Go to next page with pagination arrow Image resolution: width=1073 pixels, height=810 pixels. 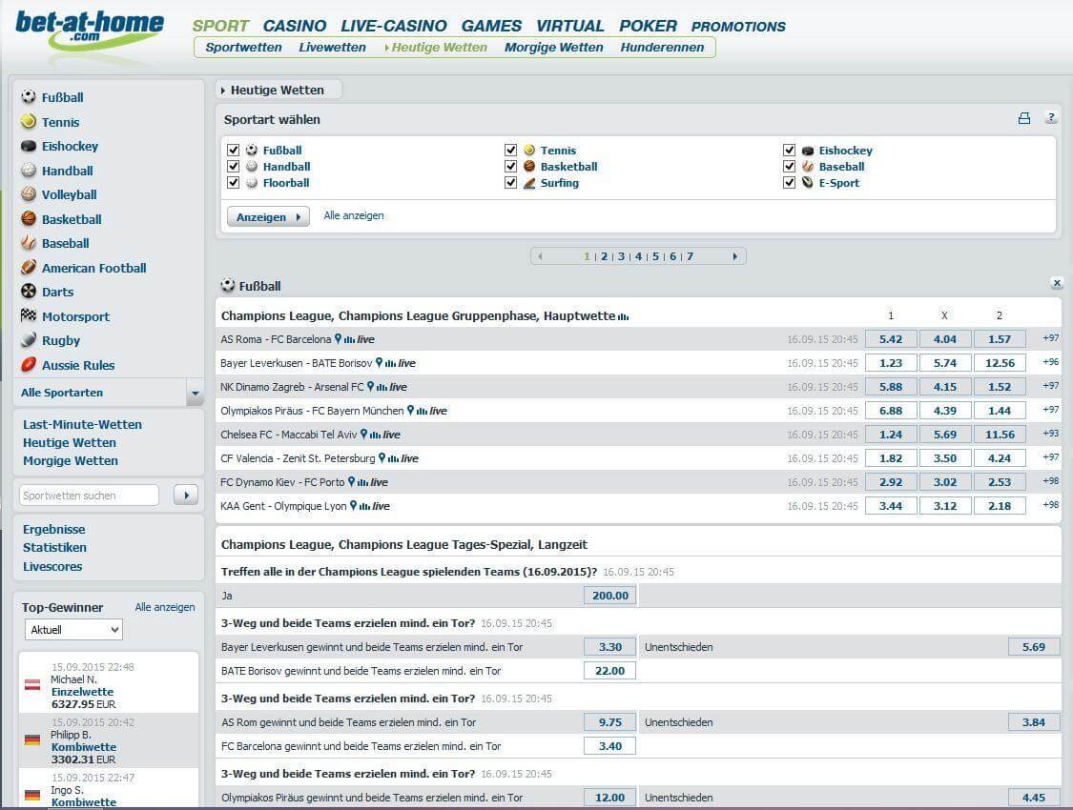[735, 256]
